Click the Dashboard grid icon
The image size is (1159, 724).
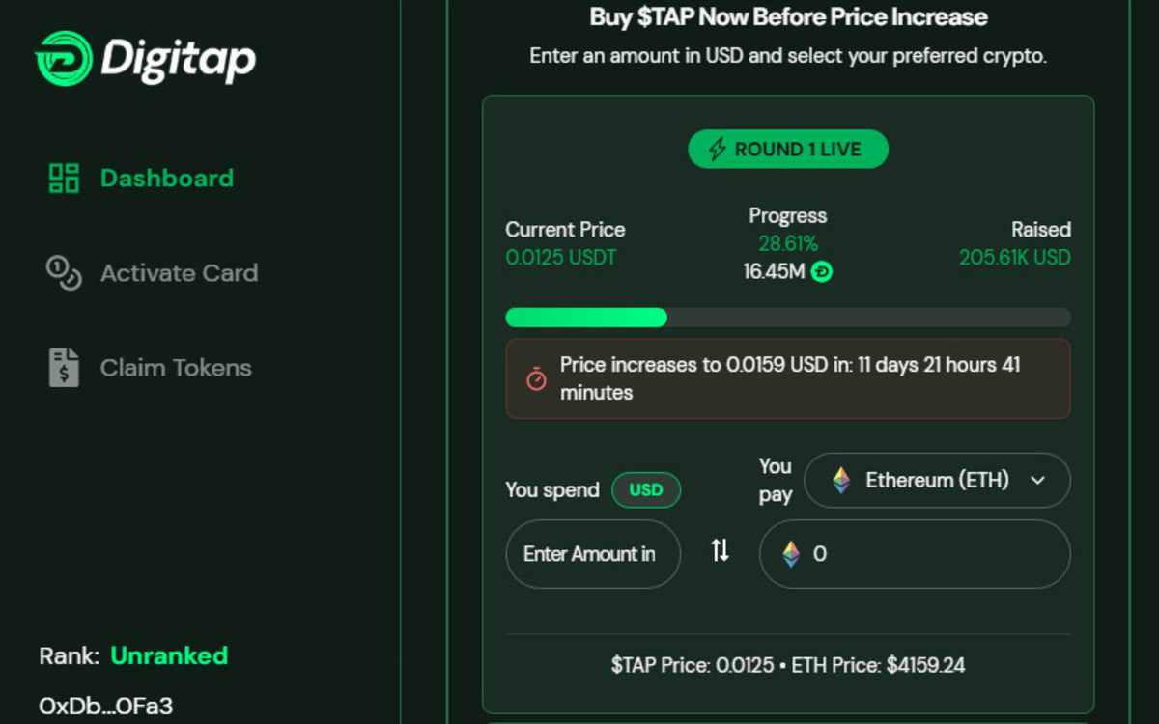coord(64,178)
